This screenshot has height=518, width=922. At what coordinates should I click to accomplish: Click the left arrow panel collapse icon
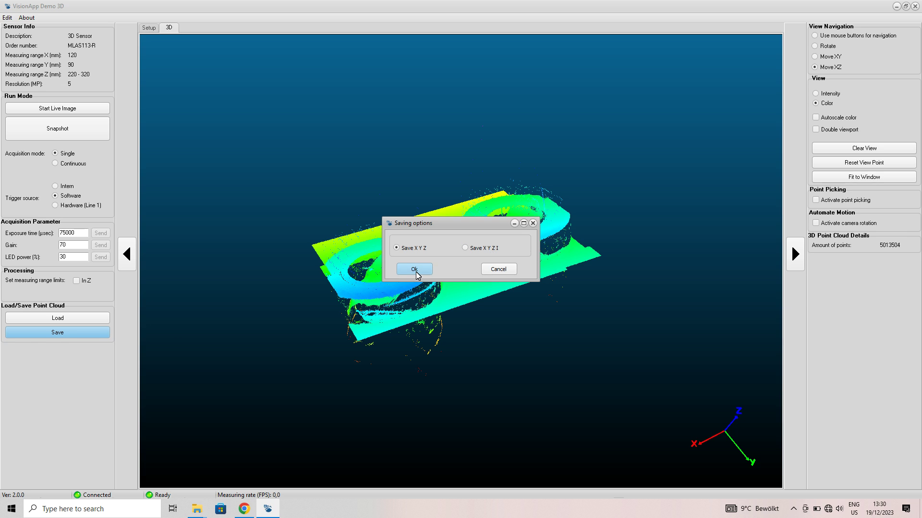point(127,254)
